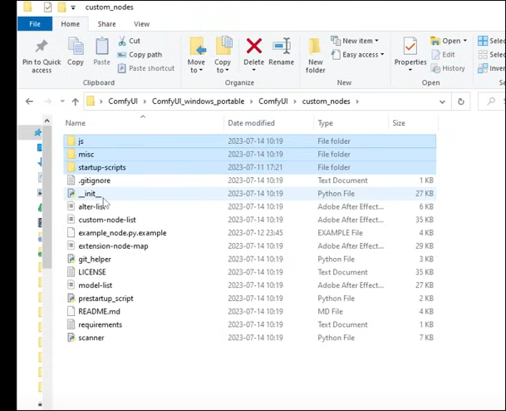This screenshot has width=506, height=411.
Task: Click the red Delete X icon
Action: [x=254, y=46]
